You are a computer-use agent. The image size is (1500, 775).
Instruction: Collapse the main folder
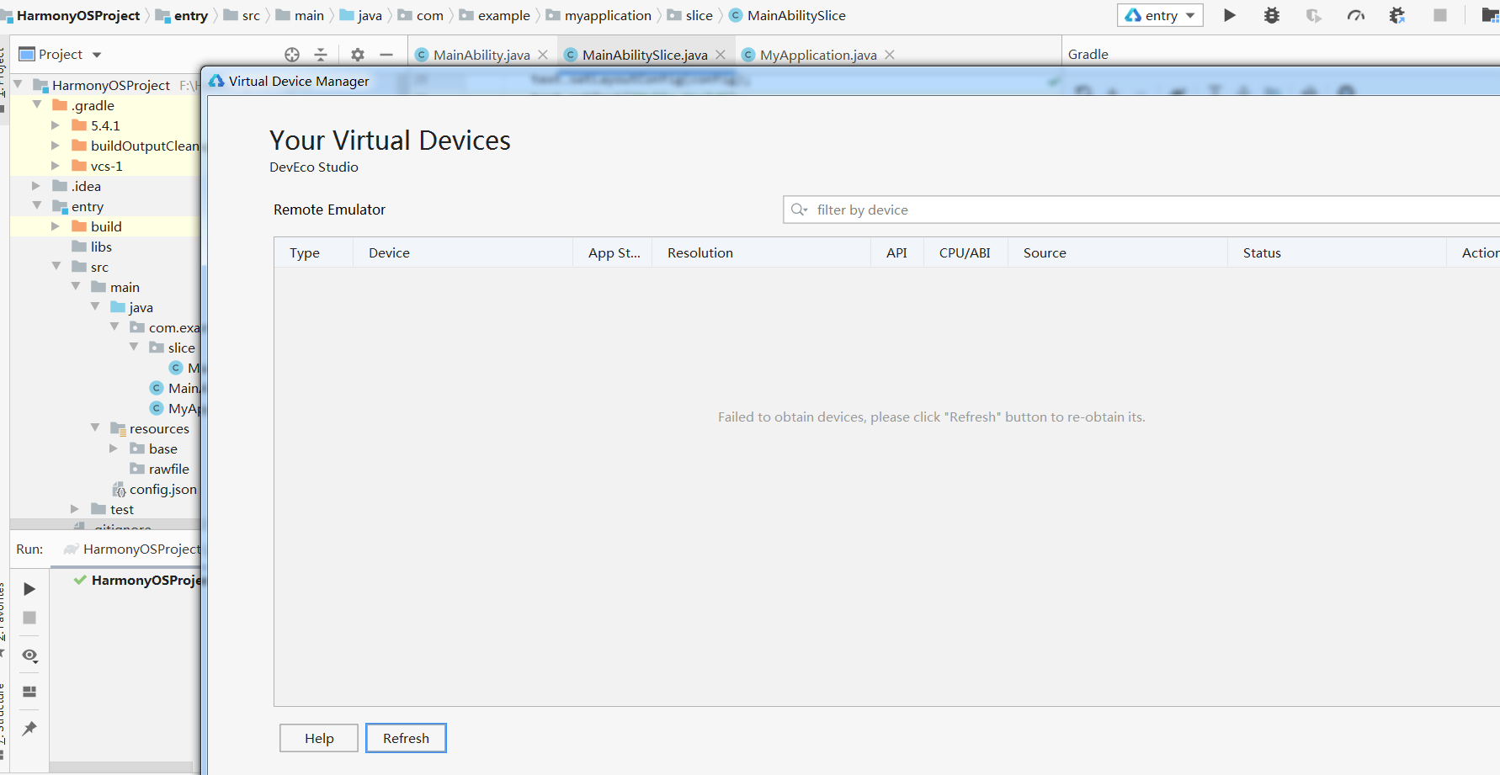(76, 286)
